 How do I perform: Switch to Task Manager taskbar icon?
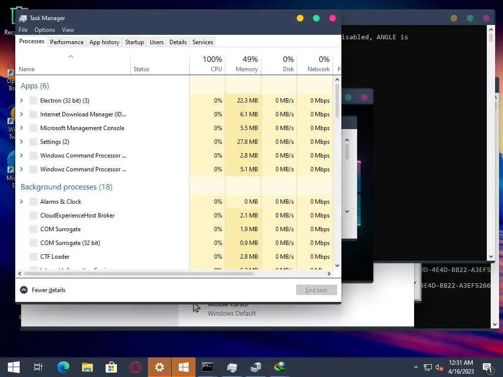pyautogui.click(x=232, y=367)
